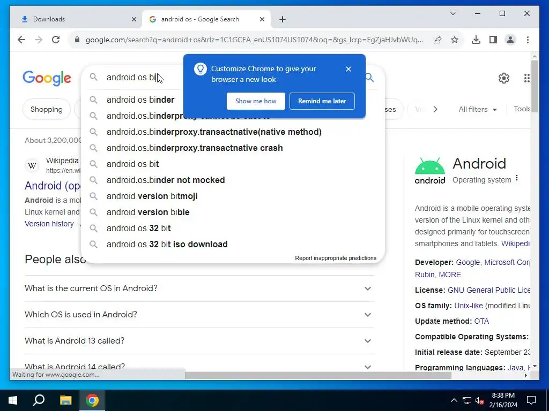
Task: Open Google quick settings gear
Action: click(x=504, y=78)
